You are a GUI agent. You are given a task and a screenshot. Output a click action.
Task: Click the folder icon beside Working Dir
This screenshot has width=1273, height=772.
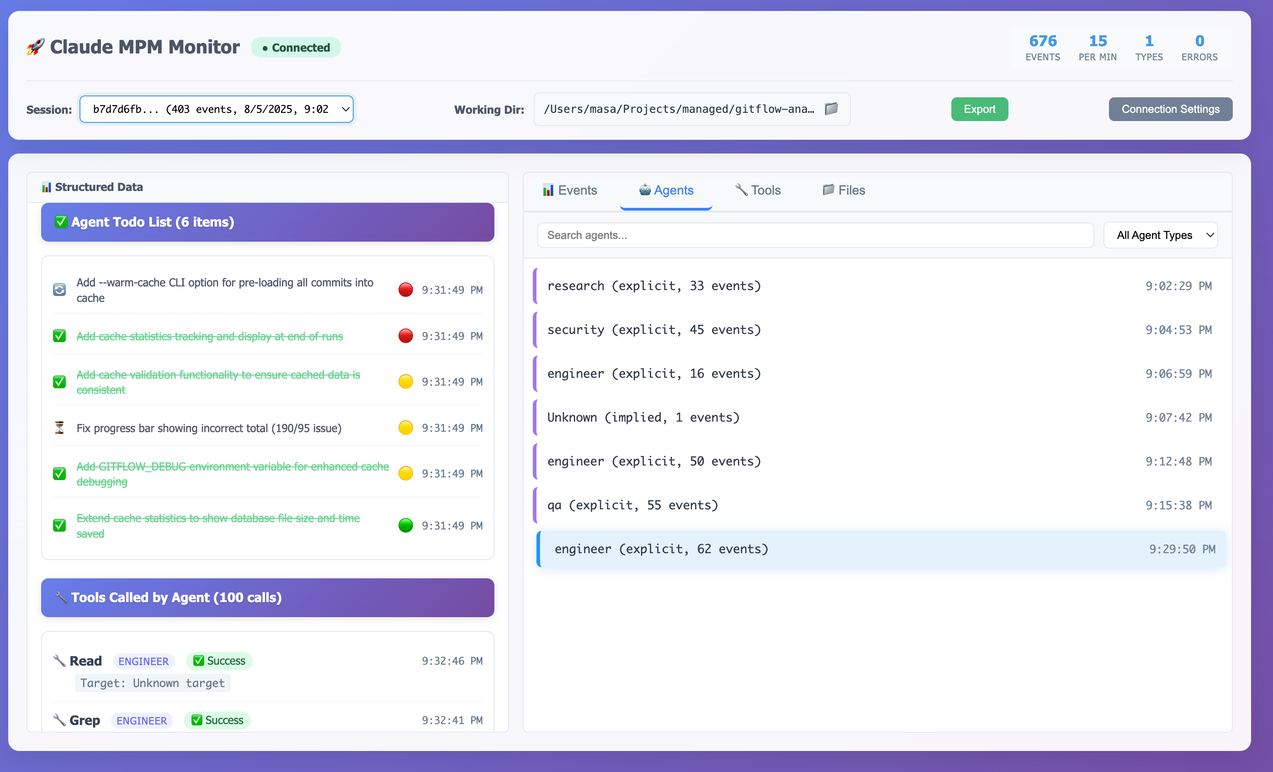coord(831,108)
